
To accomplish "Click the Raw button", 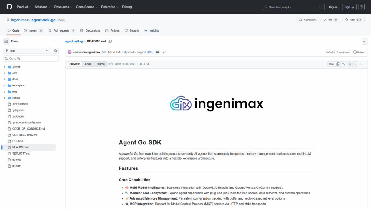I will 331,64.
